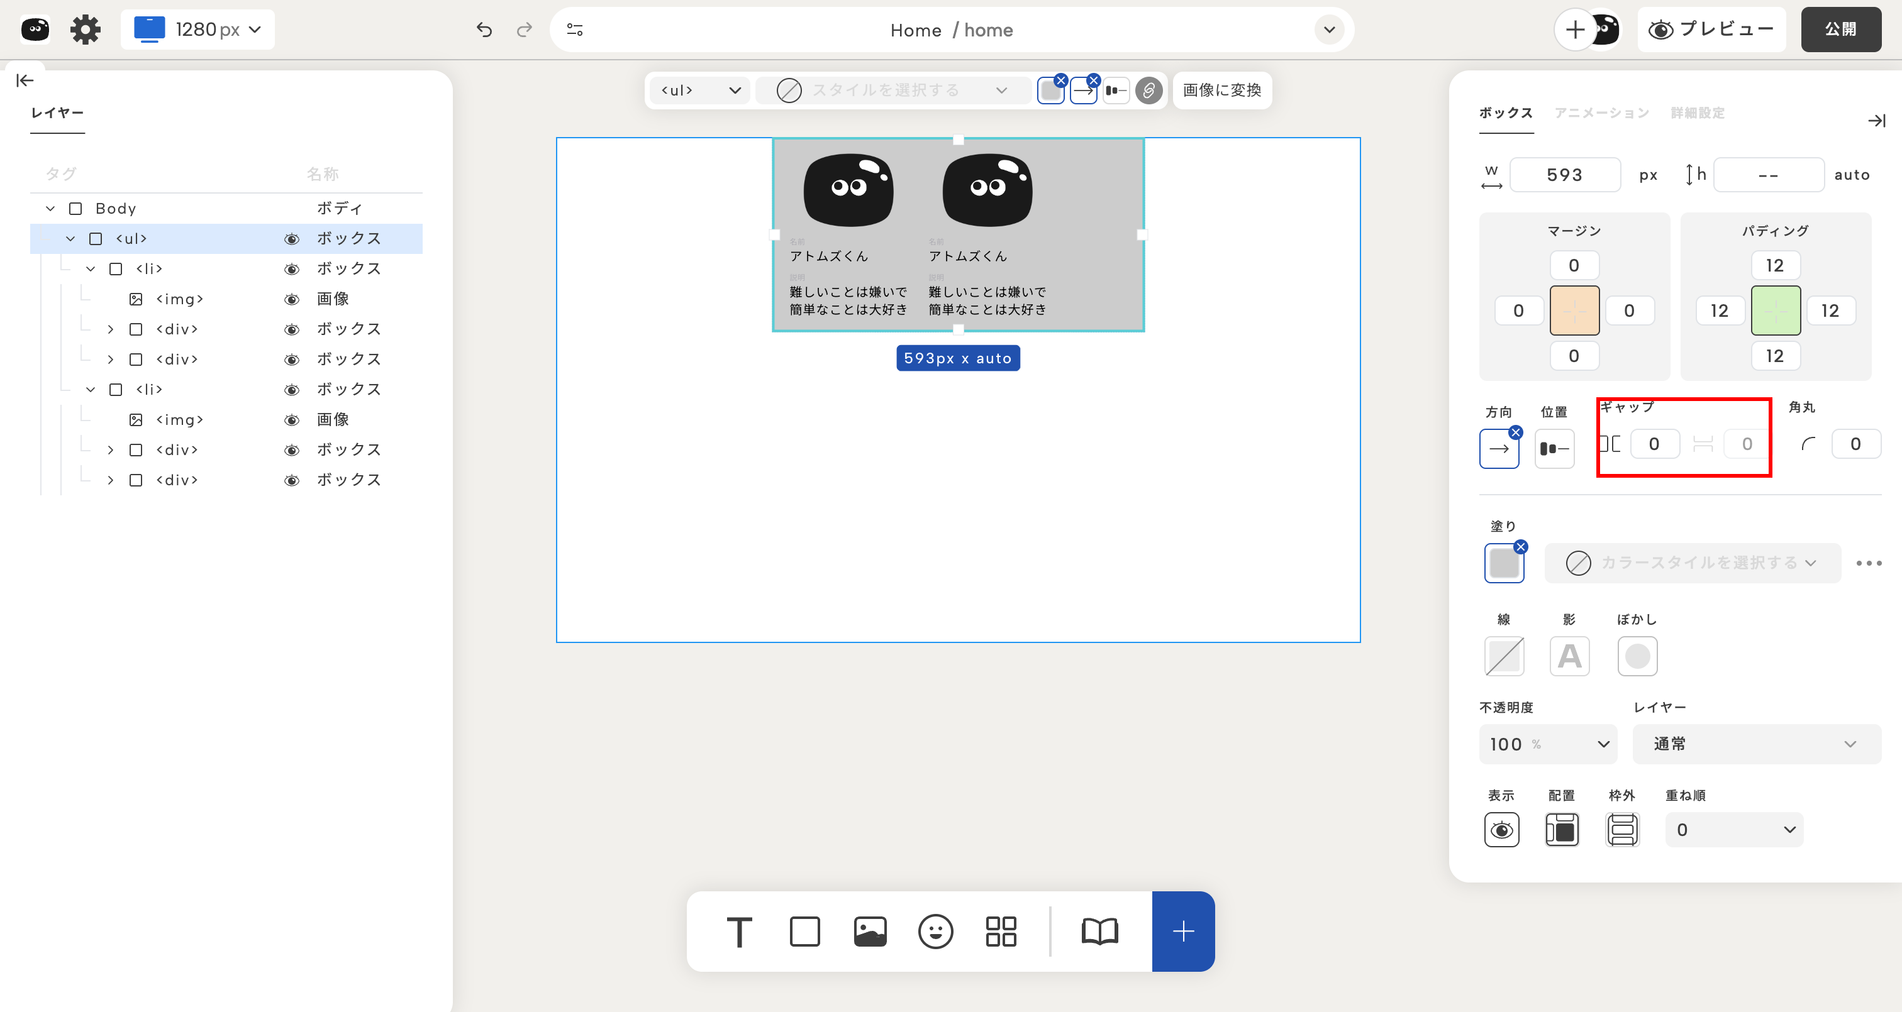Collapse the layer panel with arrow icon
This screenshot has height=1012, width=1902.
coord(25,80)
